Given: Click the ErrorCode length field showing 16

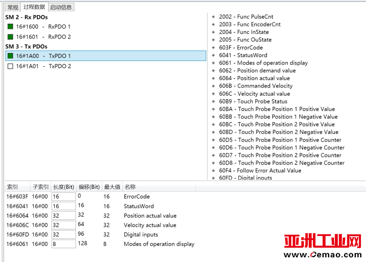Looking at the screenshot, I should [64, 196].
